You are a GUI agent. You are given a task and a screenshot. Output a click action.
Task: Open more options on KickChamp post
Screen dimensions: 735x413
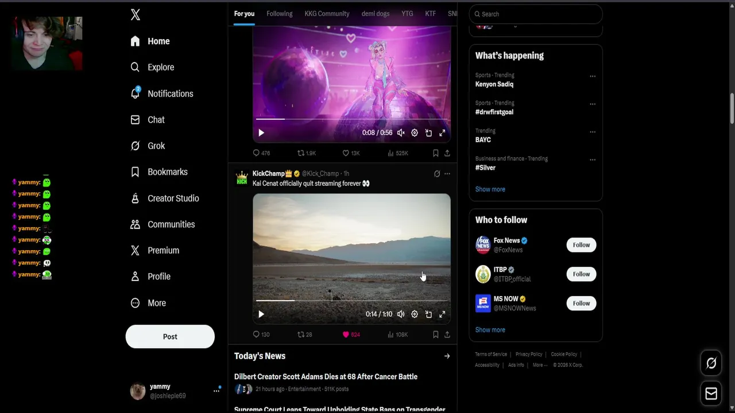coord(447,174)
